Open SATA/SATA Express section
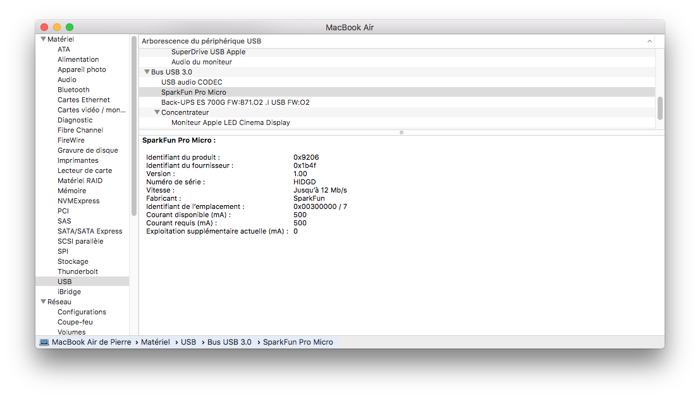This screenshot has height=399, width=700. coord(90,231)
